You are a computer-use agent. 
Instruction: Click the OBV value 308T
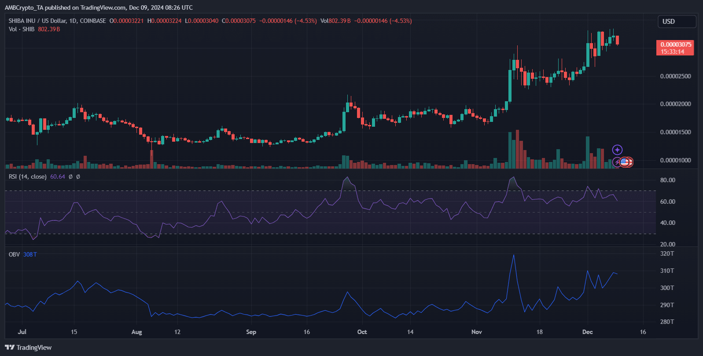click(x=30, y=254)
